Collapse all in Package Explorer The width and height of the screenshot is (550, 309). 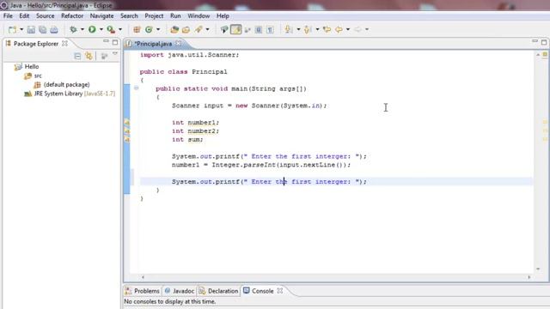77,56
